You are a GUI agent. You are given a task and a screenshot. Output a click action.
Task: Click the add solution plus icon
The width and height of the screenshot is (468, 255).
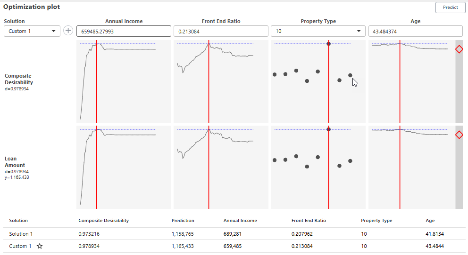(68, 31)
